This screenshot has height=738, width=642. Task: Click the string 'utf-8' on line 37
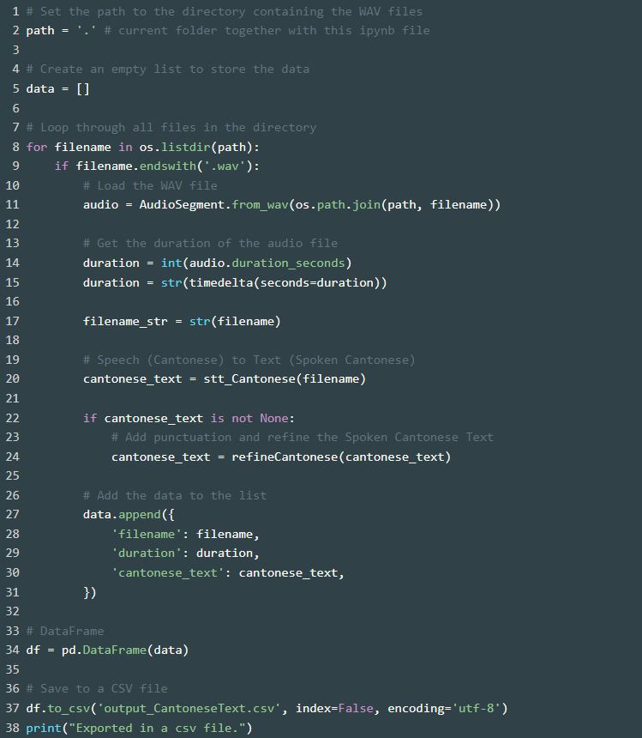[x=476, y=708]
